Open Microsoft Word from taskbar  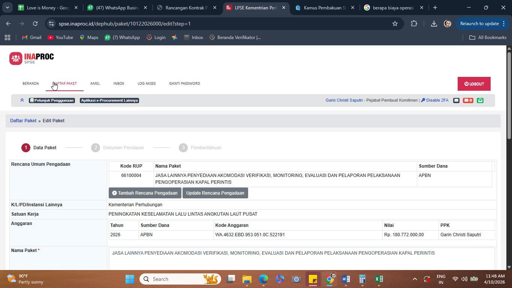[x=346, y=279]
